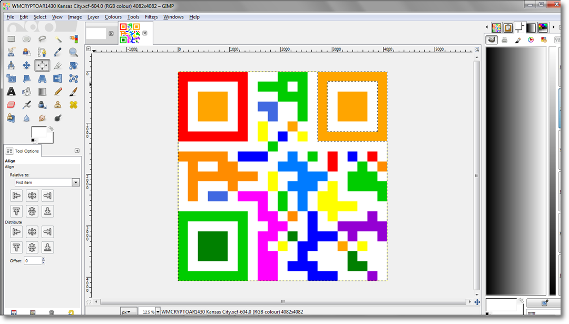
Task: Switch to the Palette colour selector
Action: [x=544, y=40]
